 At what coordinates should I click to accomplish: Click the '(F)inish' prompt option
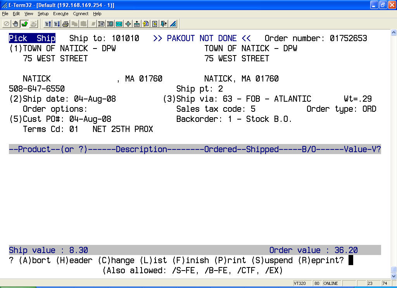coord(191,260)
